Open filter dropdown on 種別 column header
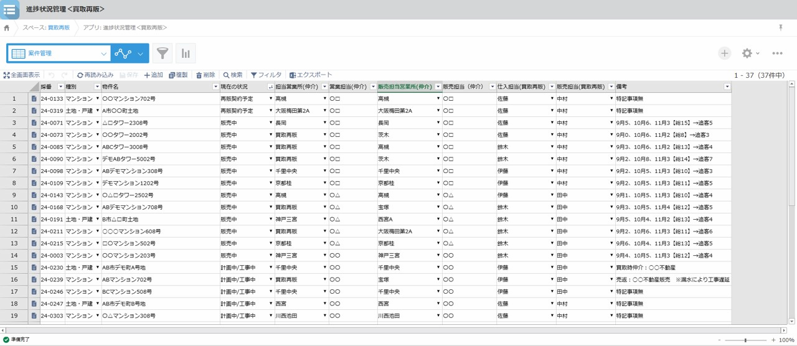The width and height of the screenshot is (797, 346). [x=97, y=87]
